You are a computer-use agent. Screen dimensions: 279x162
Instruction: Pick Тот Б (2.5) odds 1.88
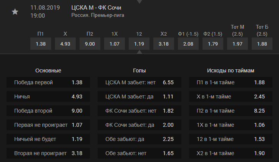coord(262,44)
